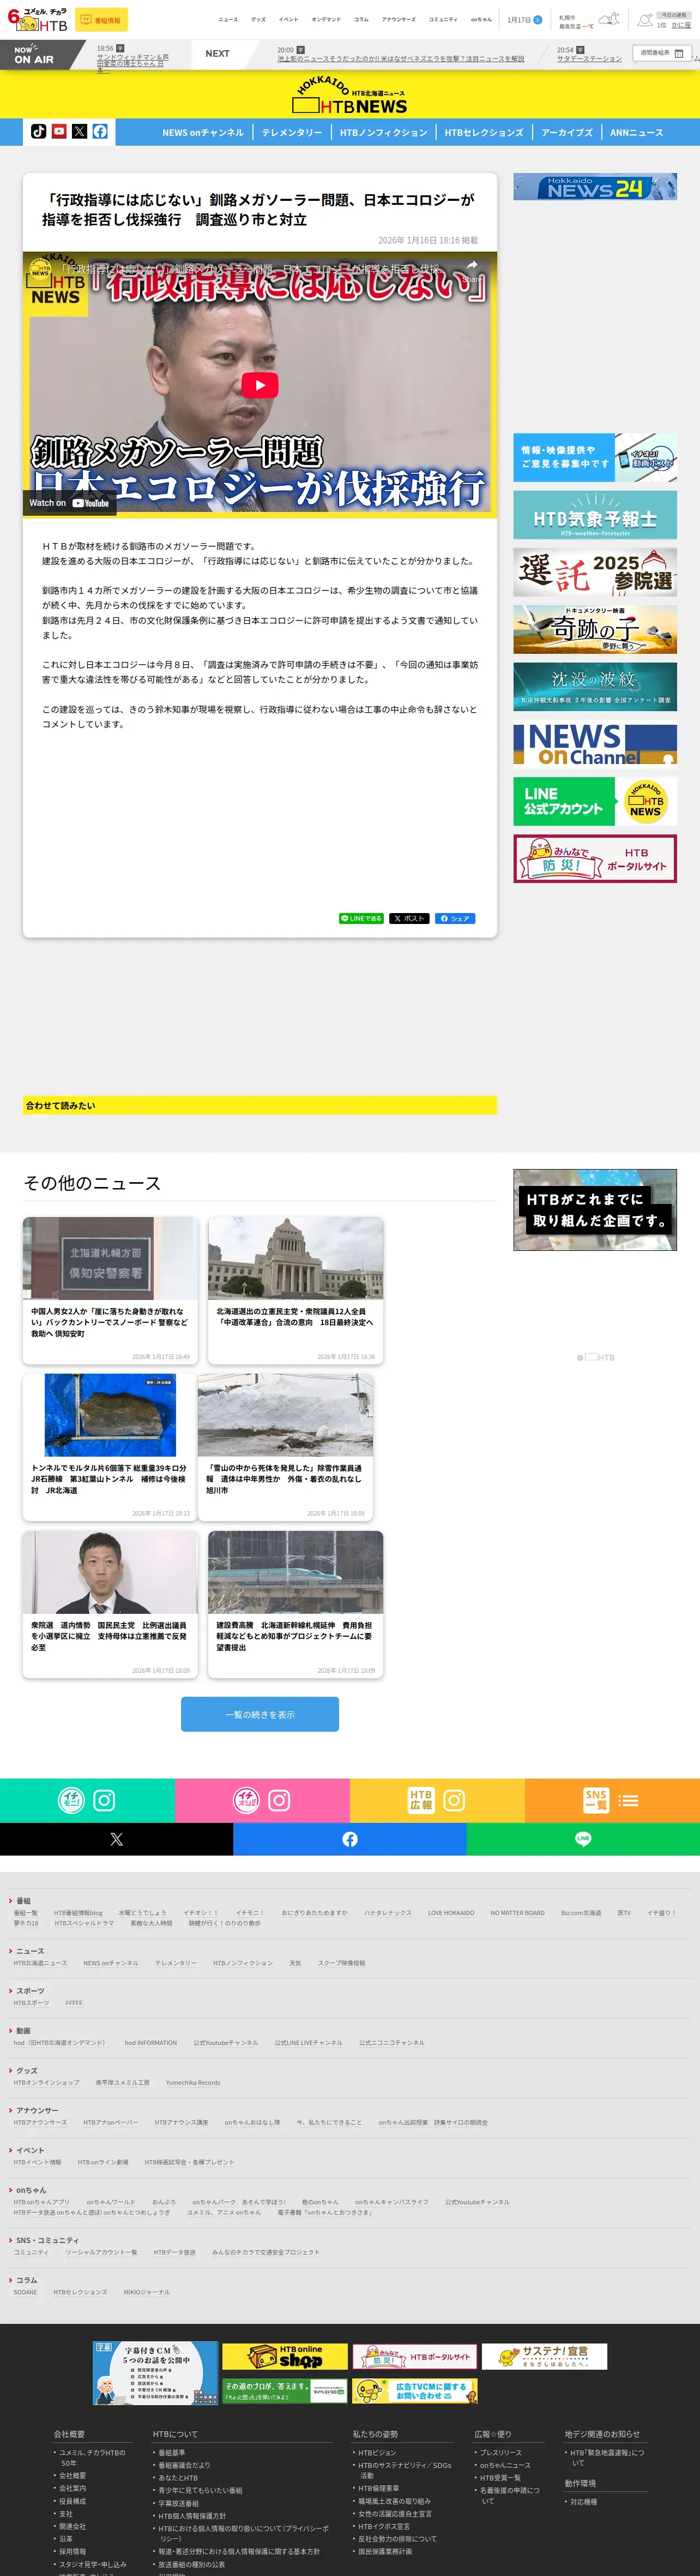Screen dimensions: 700x2576
Task: Open the トンネル モルタル片 news card
Action: tap(110, 1447)
